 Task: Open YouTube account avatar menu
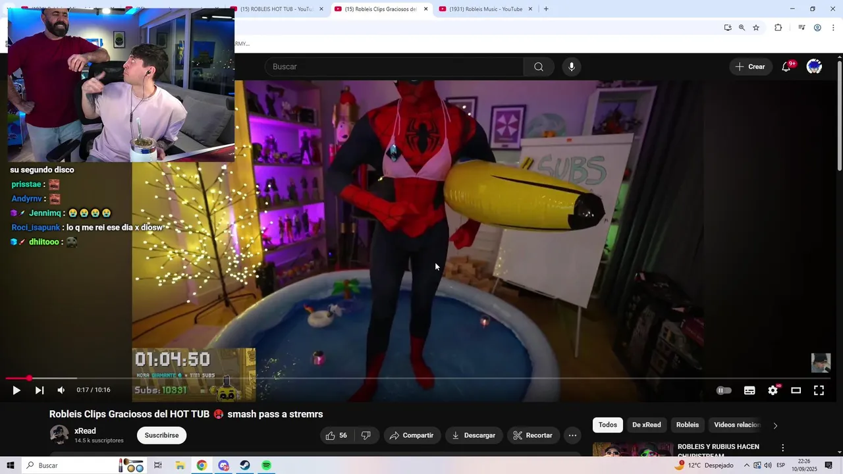[x=815, y=66]
